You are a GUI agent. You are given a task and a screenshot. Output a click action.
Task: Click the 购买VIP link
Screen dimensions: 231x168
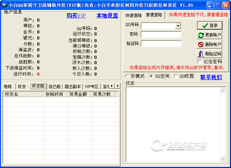[x=76, y=16]
